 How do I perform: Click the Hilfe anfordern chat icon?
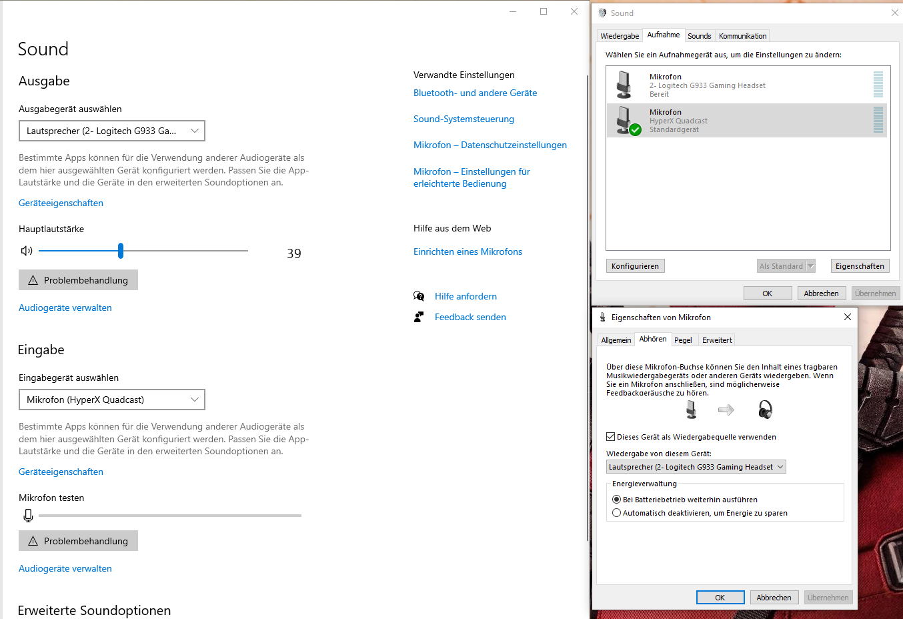click(x=419, y=296)
